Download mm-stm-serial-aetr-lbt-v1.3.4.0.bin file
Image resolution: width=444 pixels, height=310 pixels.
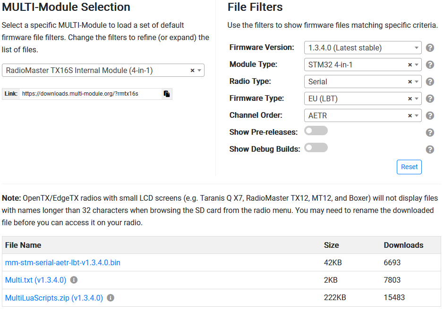[x=63, y=262]
